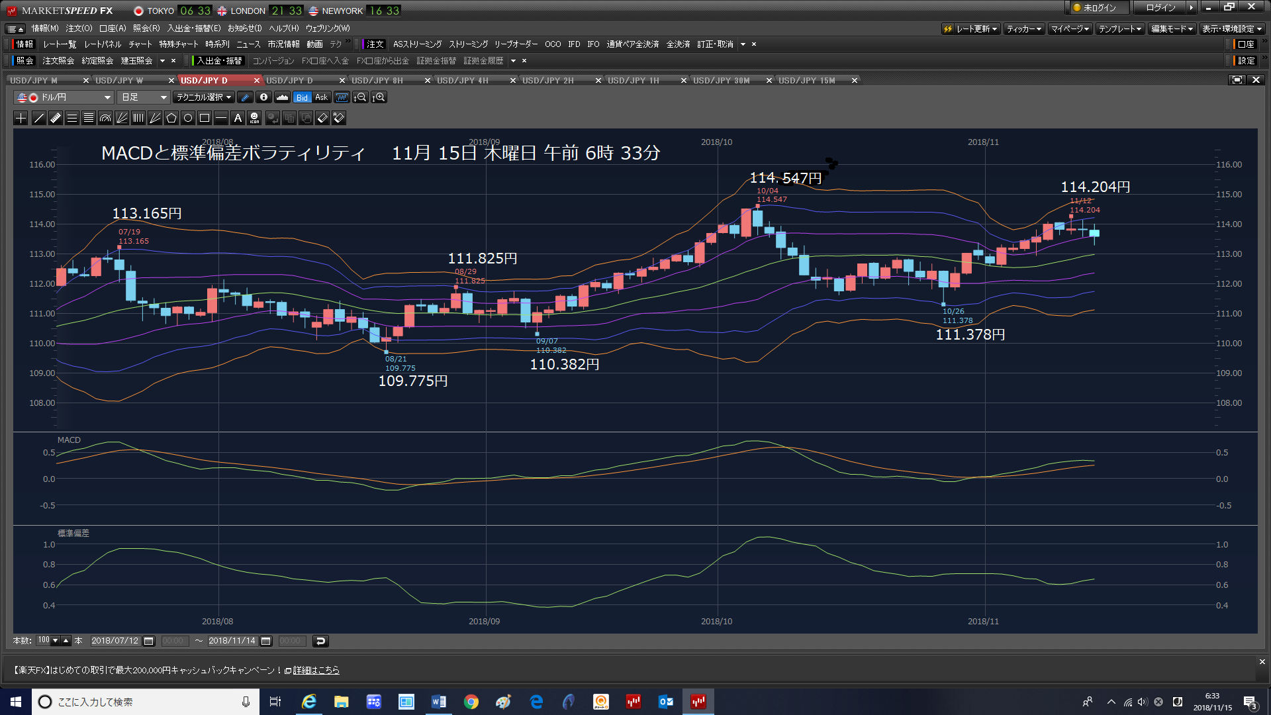
Task: Expand the ティッカー dropdown
Action: click(x=1024, y=29)
